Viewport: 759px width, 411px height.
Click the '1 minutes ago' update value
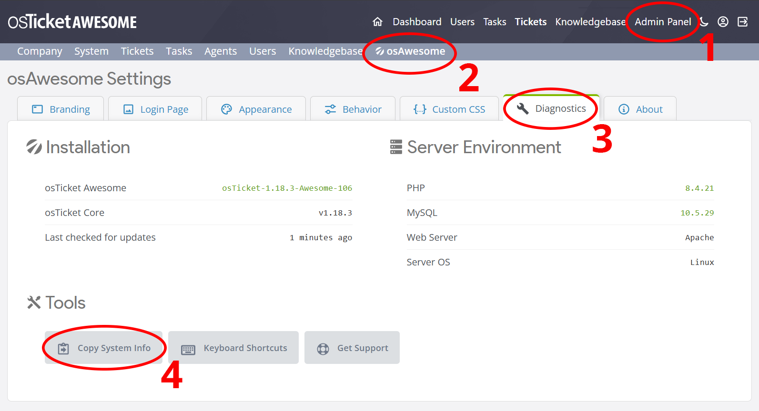tap(321, 237)
